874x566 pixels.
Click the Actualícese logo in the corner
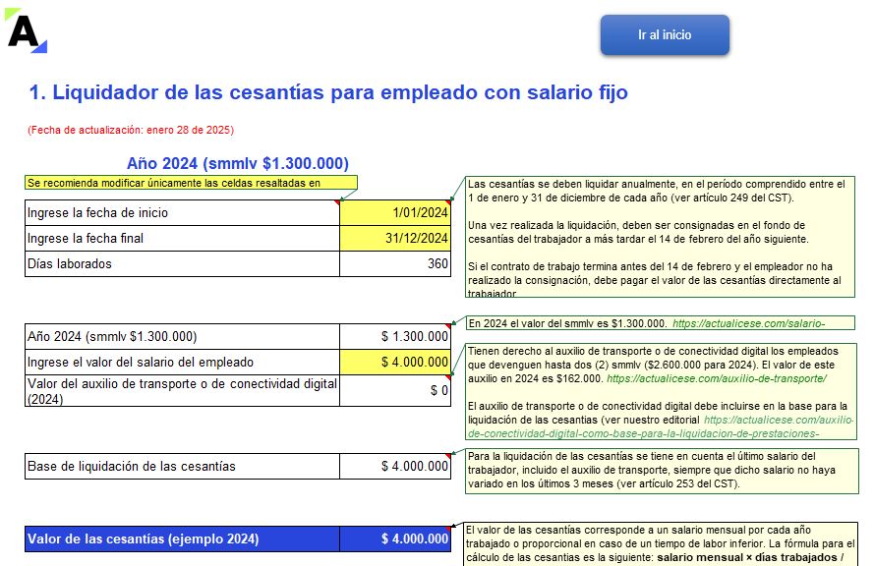(x=26, y=30)
